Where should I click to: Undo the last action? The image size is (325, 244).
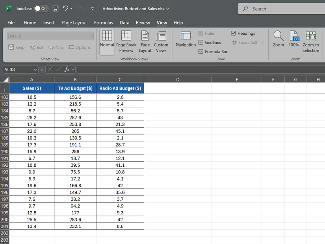click(65, 8)
